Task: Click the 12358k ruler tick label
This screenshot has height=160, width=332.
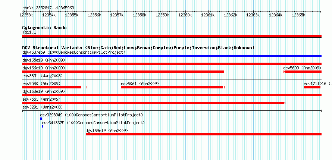Action: pos(140,15)
